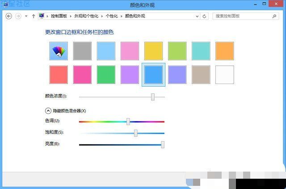The image size is (286, 189).
Task: Open recent locations dropdown arrow
Action: (x=26, y=16)
